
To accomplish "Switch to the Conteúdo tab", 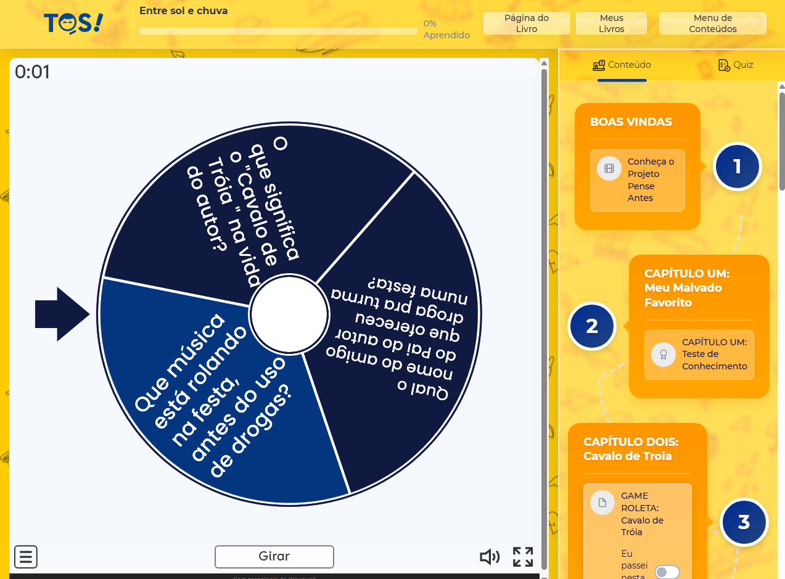I will pyautogui.click(x=622, y=65).
